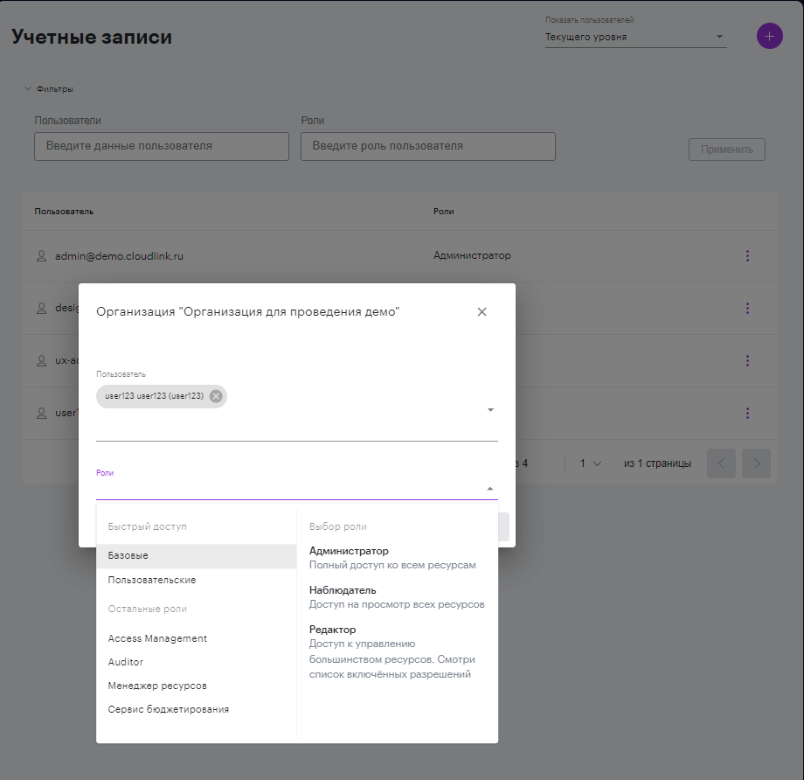Click the purple plus add user button
The image size is (804, 780).
(769, 36)
